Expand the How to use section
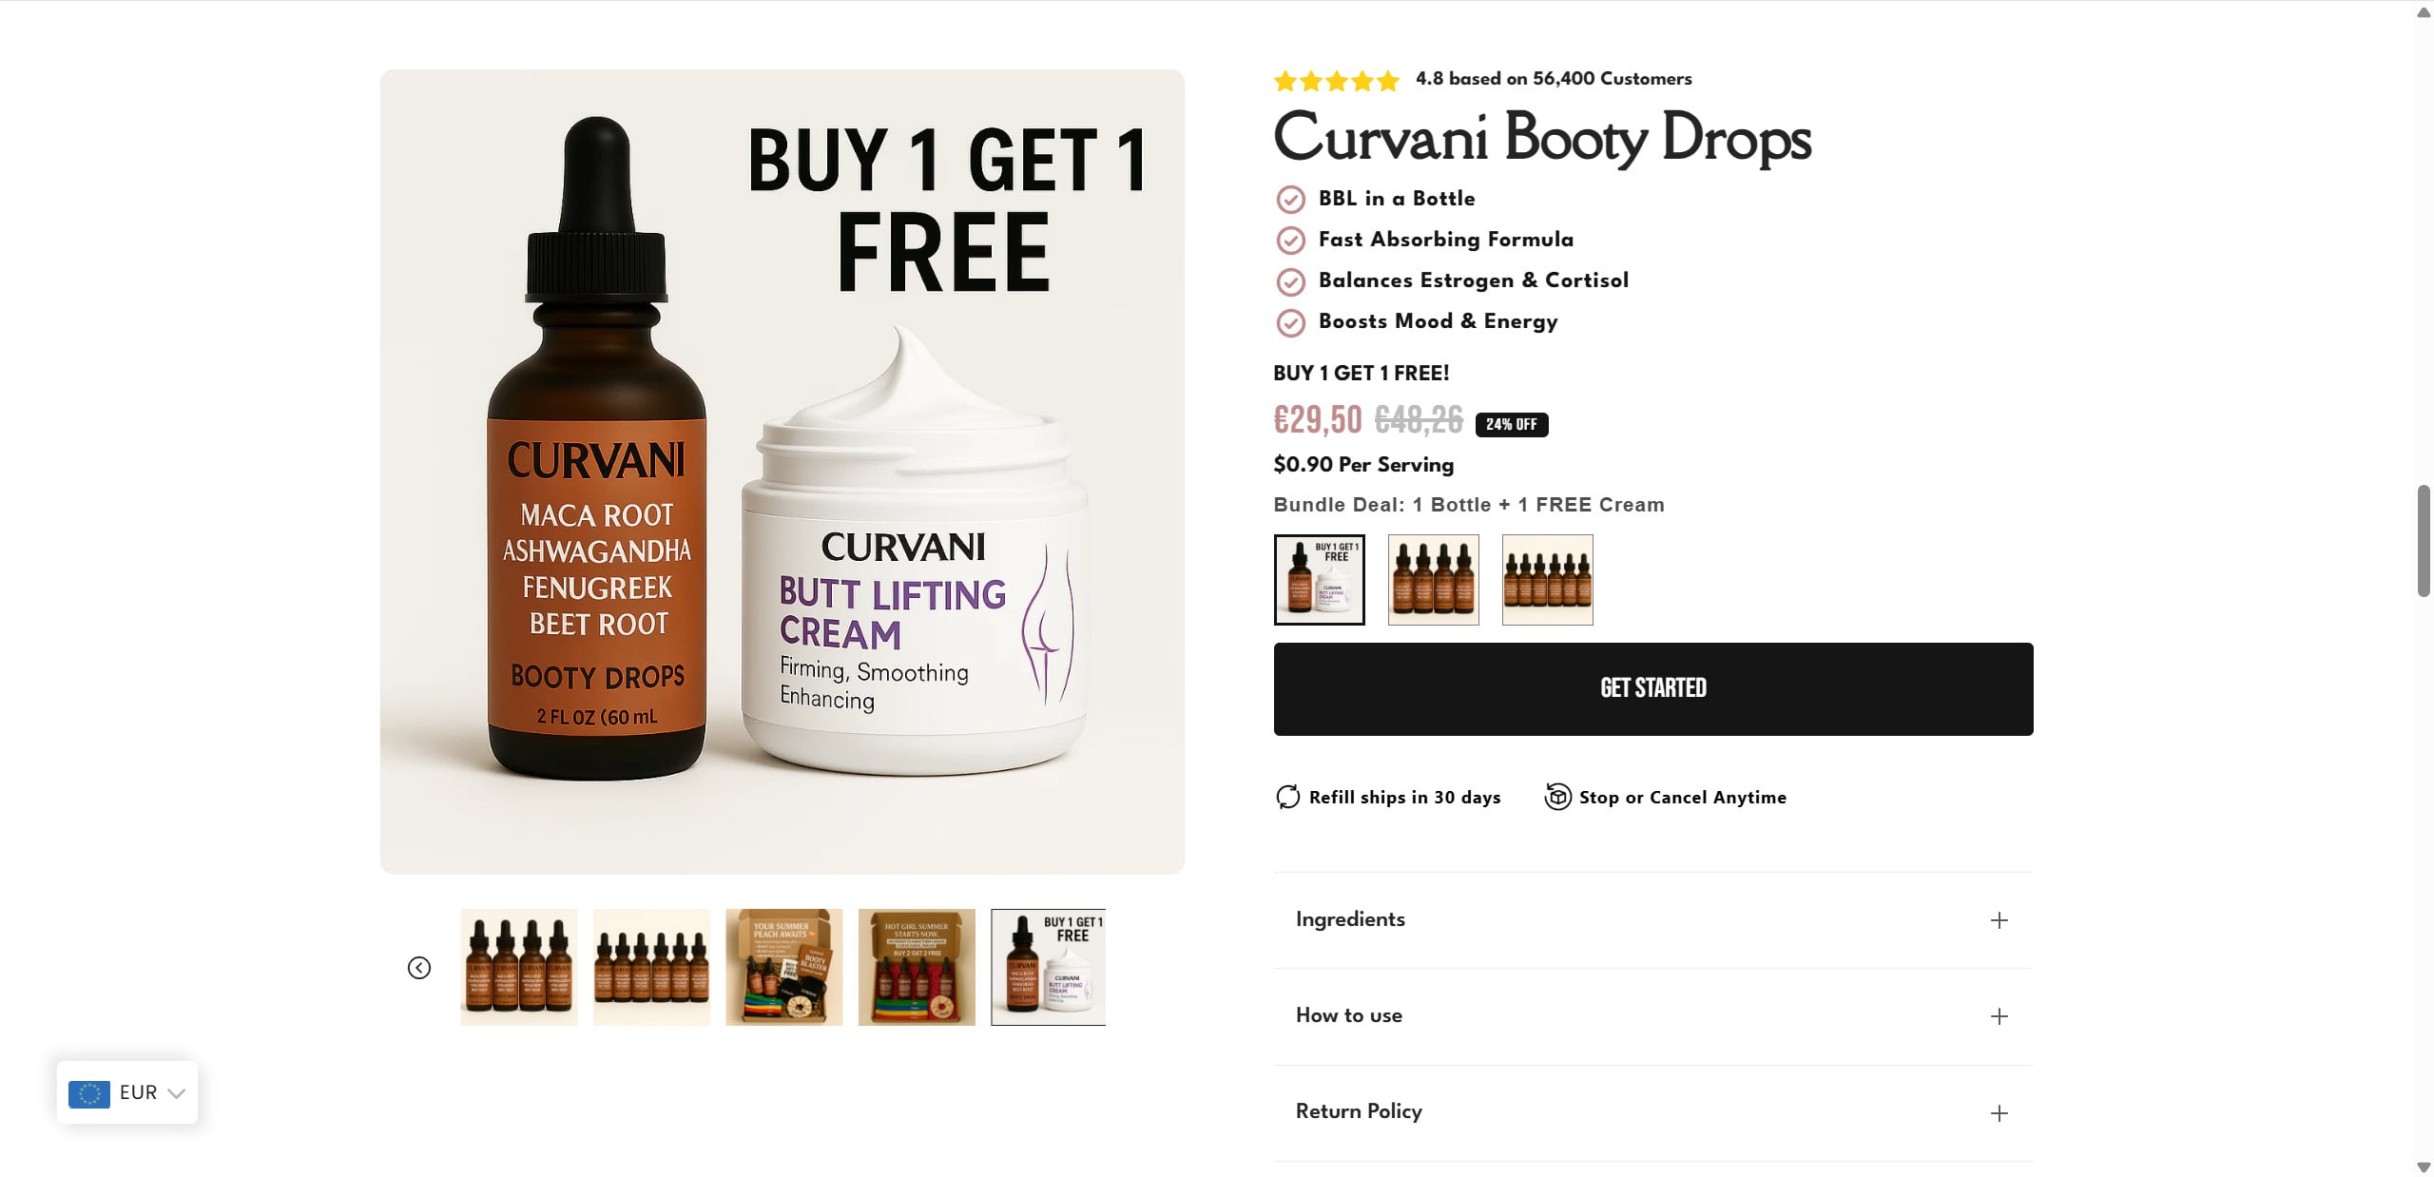The width and height of the screenshot is (2434, 1177). pos(1652,1016)
